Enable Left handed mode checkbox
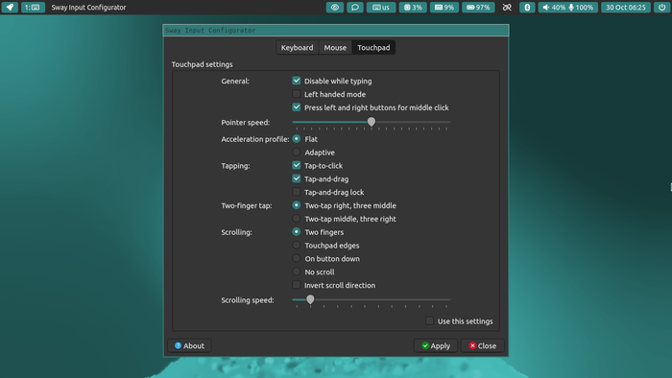The width and height of the screenshot is (672, 378). (296, 94)
